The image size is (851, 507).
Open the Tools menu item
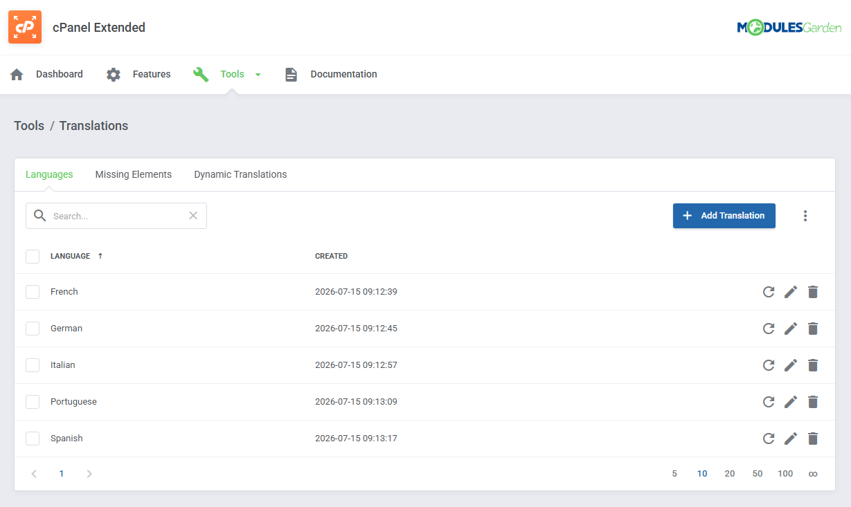[x=232, y=74]
